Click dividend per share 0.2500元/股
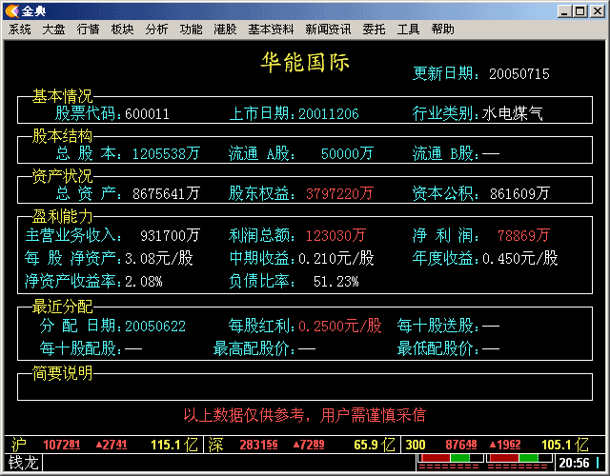 340,326
